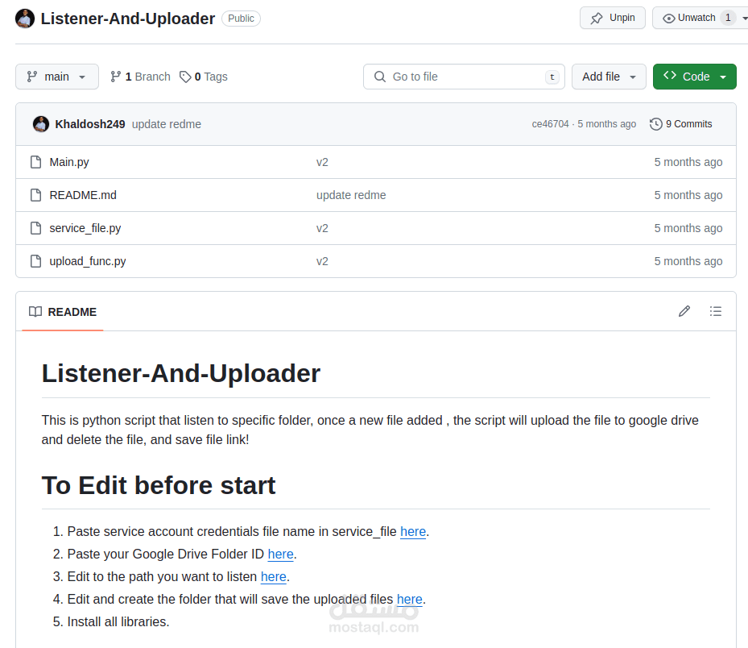Open the main branch dropdown
This screenshot has width=748, height=648.
point(56,77)
